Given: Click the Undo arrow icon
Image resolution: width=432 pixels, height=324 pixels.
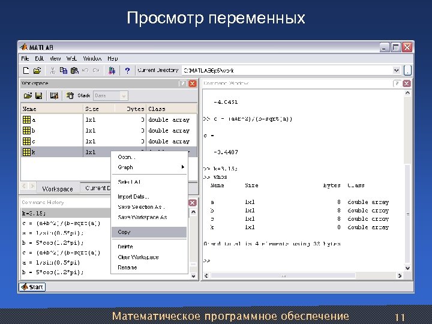Looking at the screenshot, I should pos(85,70).
